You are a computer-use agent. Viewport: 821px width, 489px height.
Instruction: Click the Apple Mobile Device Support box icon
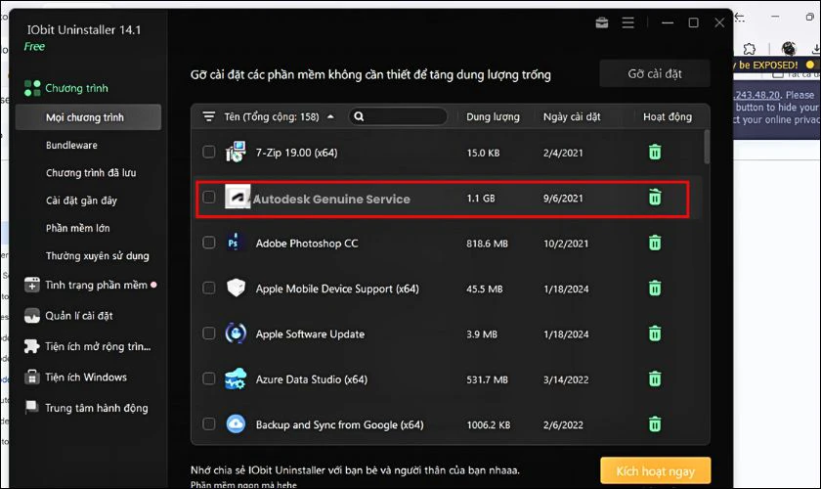click(x=236, y=288)
